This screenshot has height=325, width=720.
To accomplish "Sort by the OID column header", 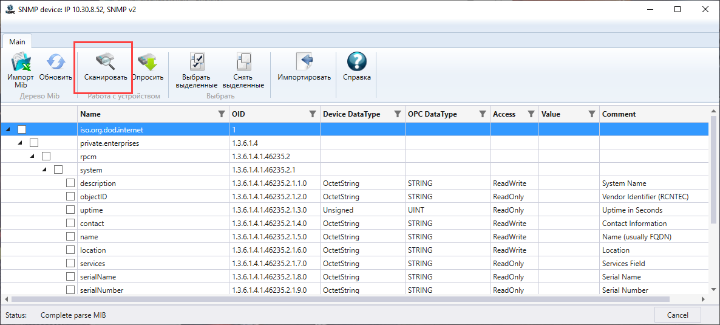I will pyautogui.click(x=239, y=114).
